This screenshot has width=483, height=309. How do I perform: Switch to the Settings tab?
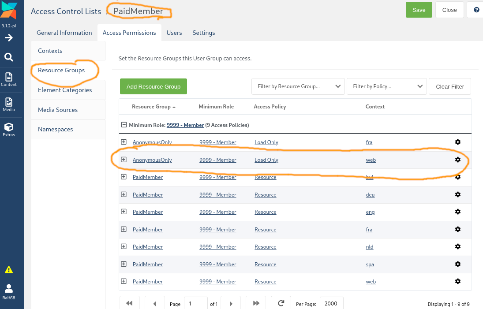pos(204,33)
